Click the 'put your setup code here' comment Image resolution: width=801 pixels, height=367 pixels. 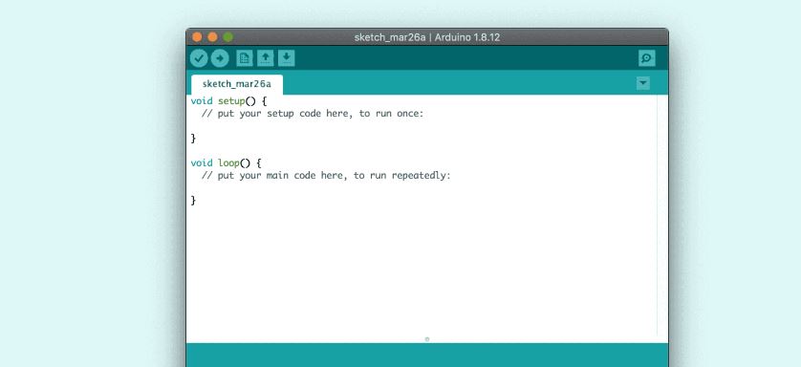(x=313, y=114)
